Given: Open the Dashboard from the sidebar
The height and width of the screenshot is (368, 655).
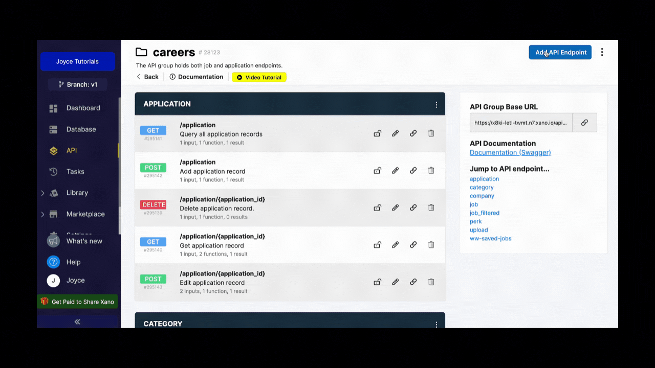Looking at the screenshot, I should pyautogui.click(x=83, y=108).
